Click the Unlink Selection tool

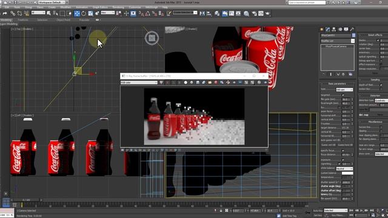tap(19, 13)
